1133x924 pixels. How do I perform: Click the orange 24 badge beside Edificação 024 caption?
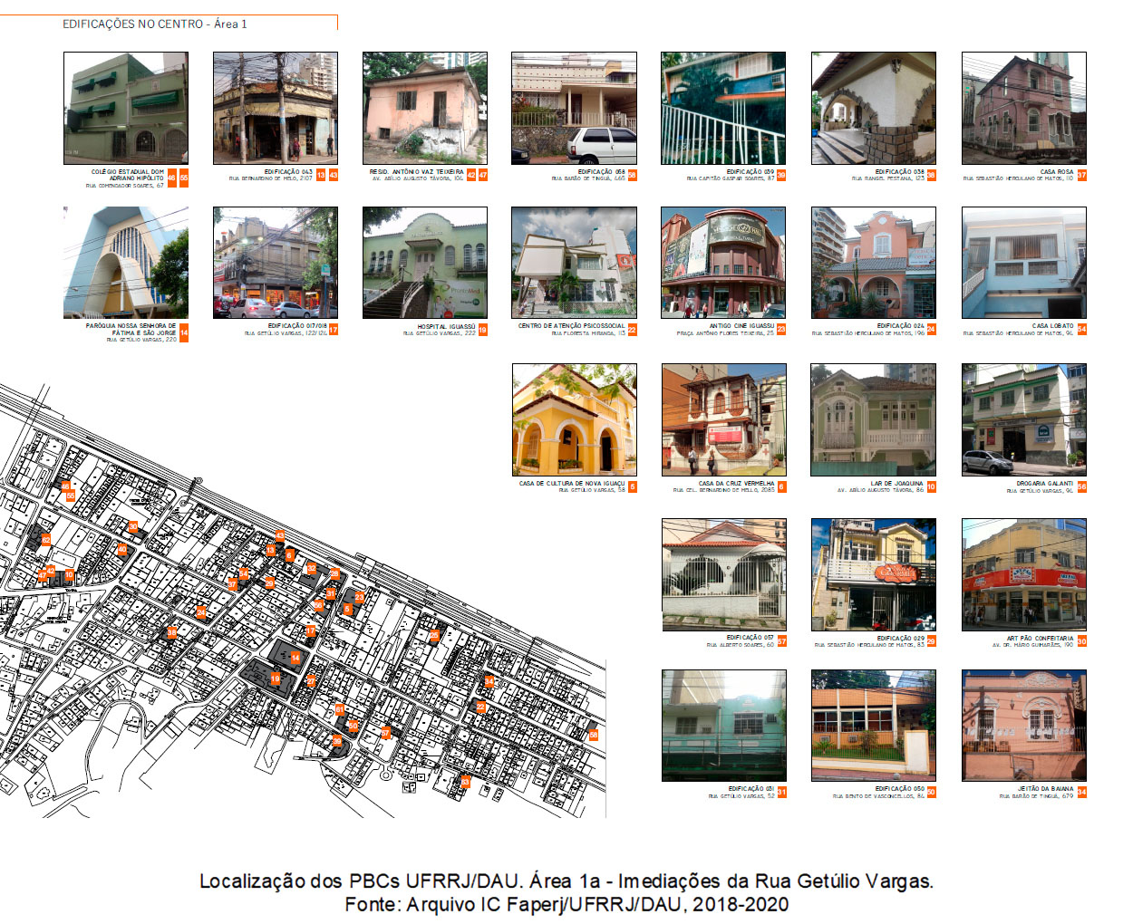(x=931, y=330)
